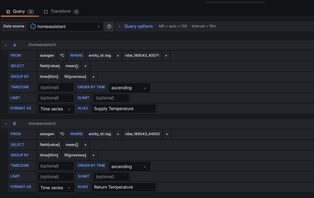Viewport: 314px width, 198px height.
Task: Click field(value) in query A SELECT
Action: click(50, 66)
